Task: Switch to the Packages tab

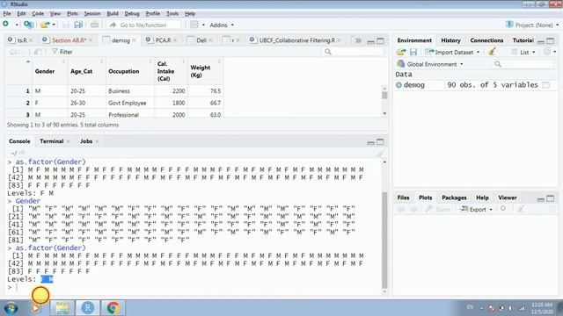Action: click(x=454, y=197)
